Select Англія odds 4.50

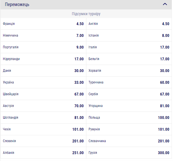pyautogui.click(x=129, y=24)
